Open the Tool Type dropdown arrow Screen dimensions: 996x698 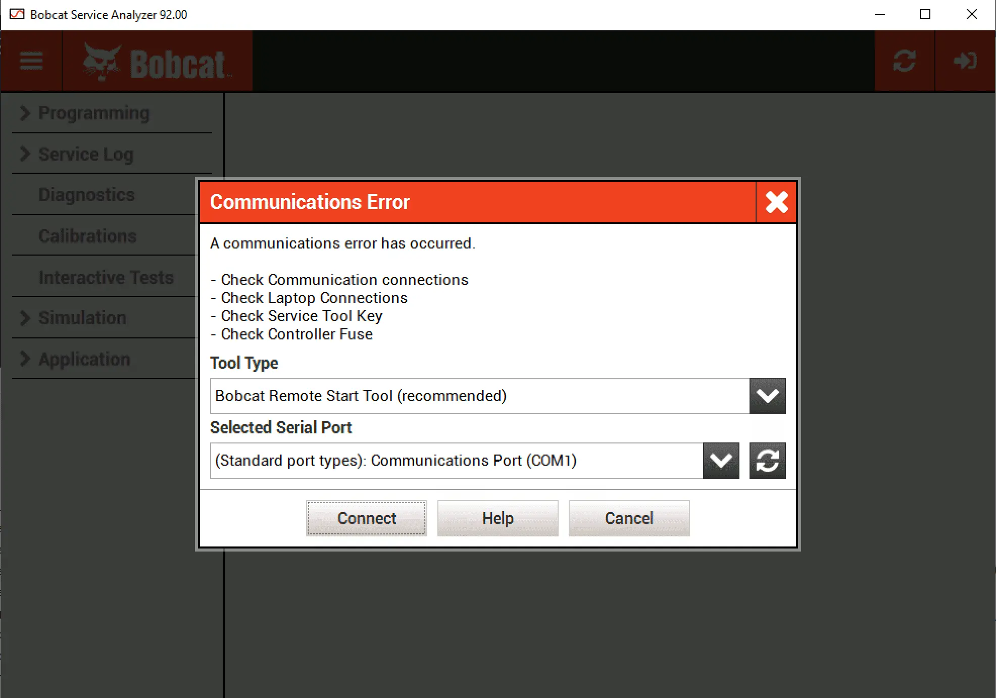click(767, 396)
